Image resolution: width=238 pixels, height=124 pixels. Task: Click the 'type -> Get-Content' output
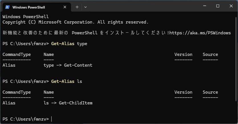68,65
